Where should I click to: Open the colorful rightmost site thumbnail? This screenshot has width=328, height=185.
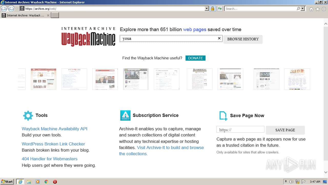click(297, 79)
